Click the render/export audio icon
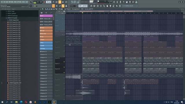This screenshot has height=104, width=185. coord(130,2)
